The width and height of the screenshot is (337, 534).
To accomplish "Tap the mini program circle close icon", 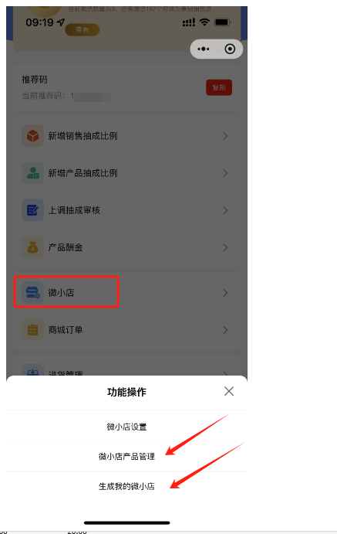I will 230,49.
